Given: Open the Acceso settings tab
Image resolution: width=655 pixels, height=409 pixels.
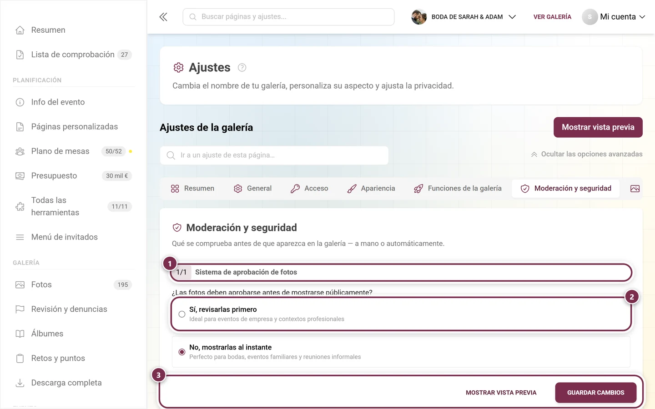Looking at the screenshot, I should (309, 189).
